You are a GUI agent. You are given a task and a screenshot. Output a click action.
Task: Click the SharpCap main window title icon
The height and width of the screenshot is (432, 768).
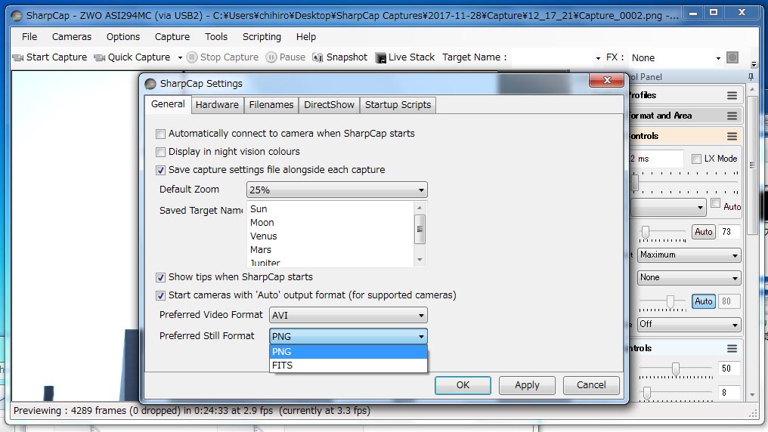coord(17,16)
